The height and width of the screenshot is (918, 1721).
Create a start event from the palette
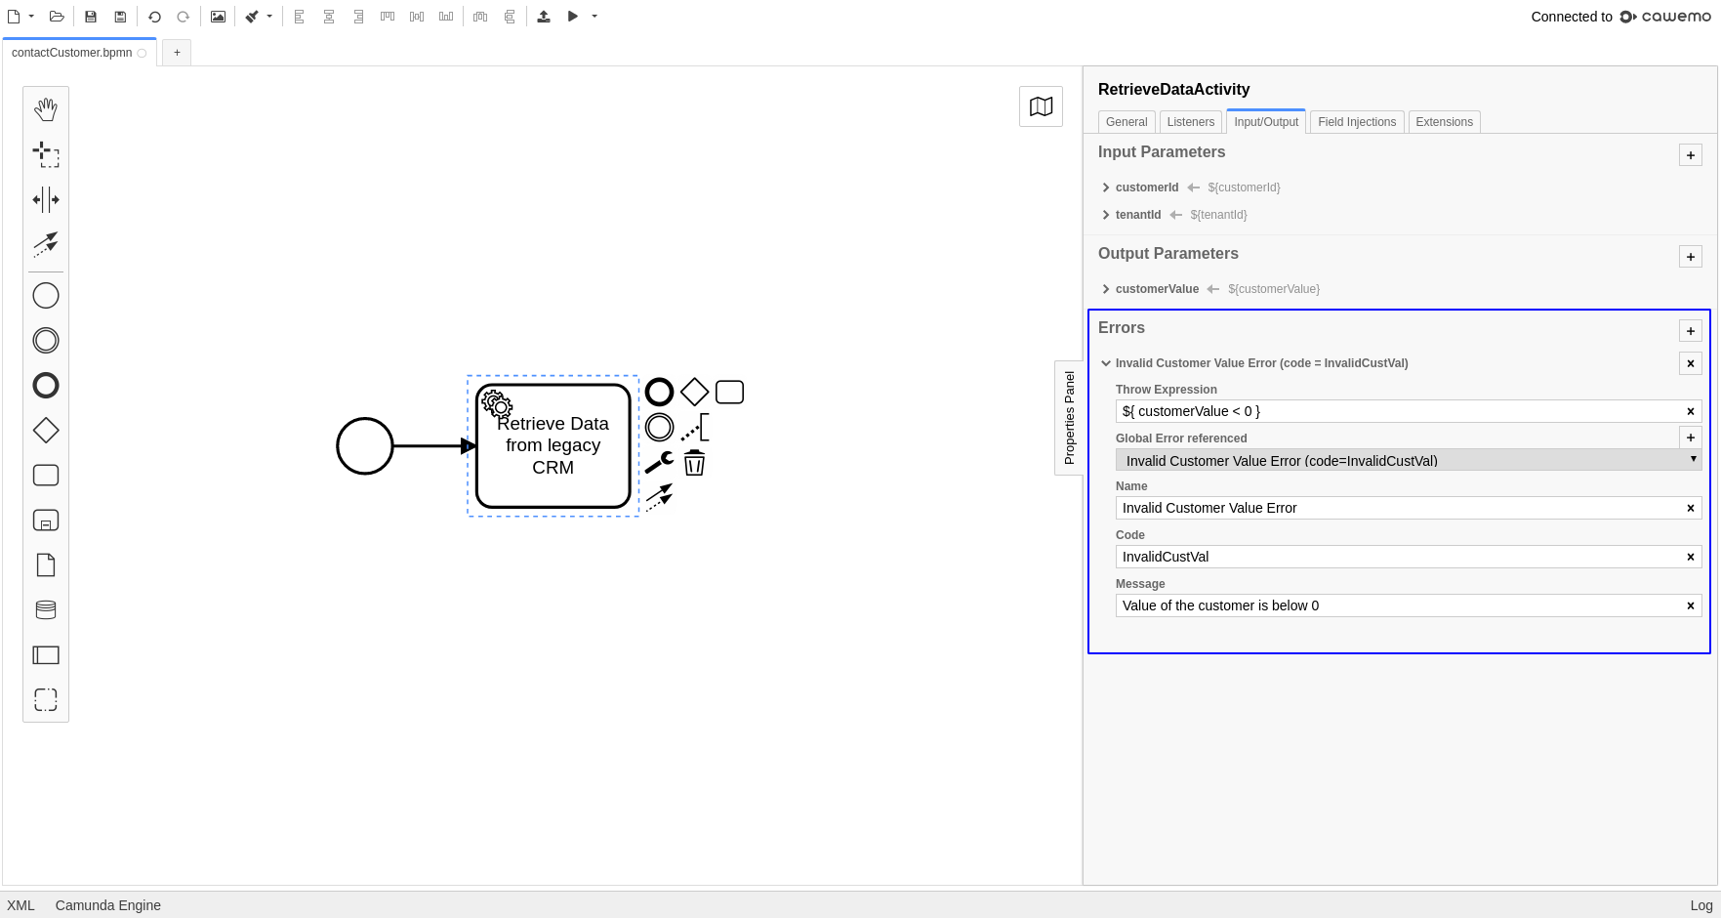[46, 295]
